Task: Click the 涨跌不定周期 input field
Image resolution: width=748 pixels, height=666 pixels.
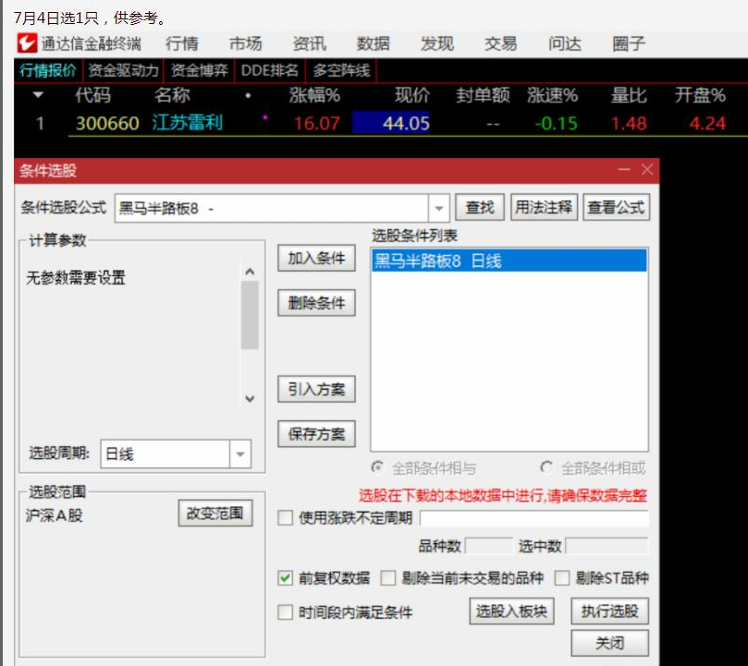Action: pos(534,518)
